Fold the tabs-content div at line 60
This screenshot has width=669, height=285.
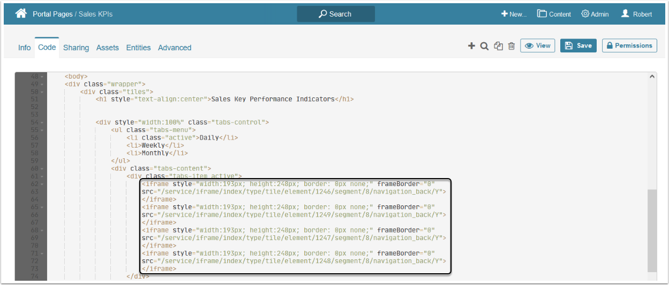pyautogui.click(x=42, y=168)
